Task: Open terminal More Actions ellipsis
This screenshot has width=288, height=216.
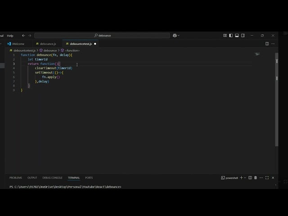Action: click(261, 178)
